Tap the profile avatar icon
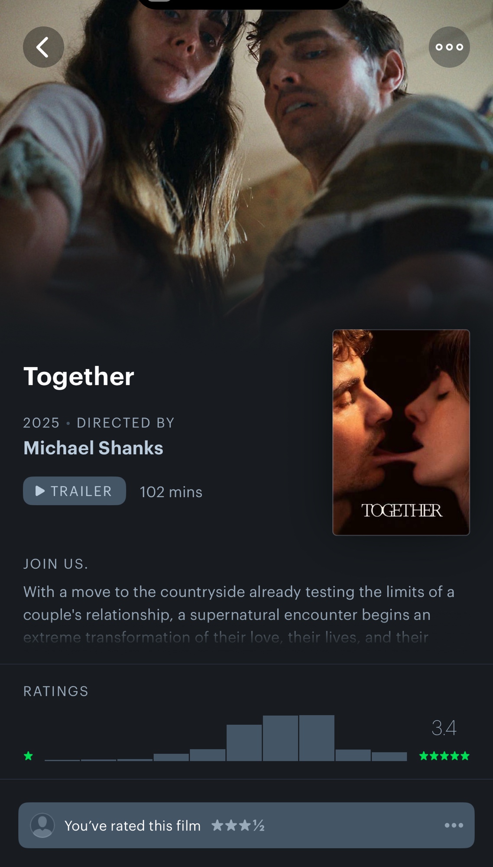This screenshot has height=867, width=493. coord(42,825)
